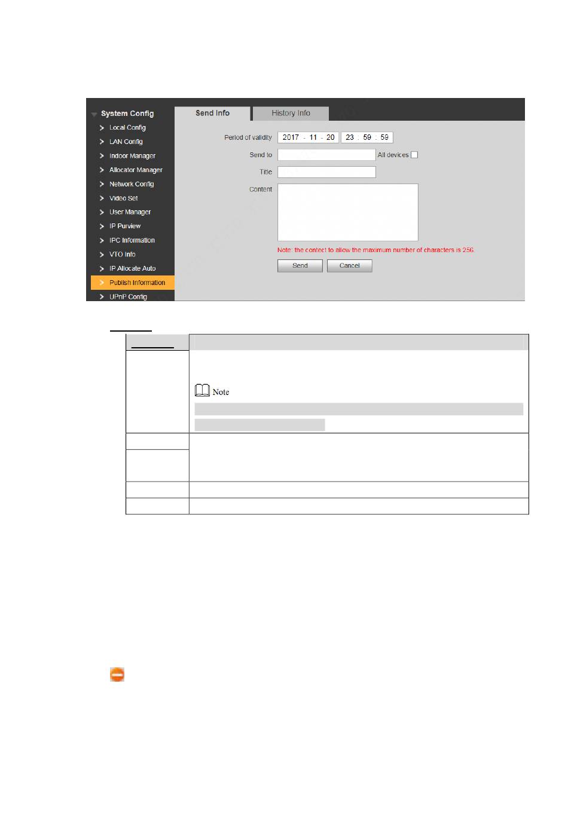The height and width of the screenshot is (818, 568).
Task: Click inside the Content text area
Action: [348, 212]
